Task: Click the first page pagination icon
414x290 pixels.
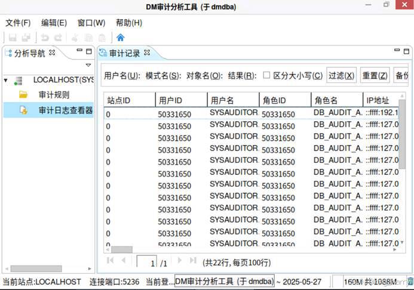Action: [x=110, y=261]
